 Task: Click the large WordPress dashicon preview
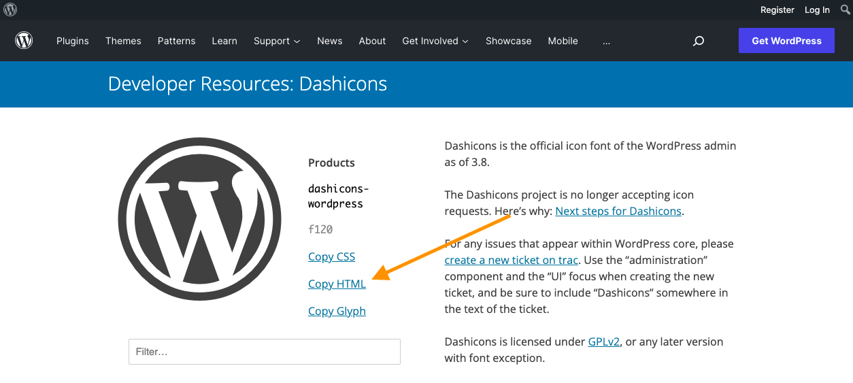point(200,219)
